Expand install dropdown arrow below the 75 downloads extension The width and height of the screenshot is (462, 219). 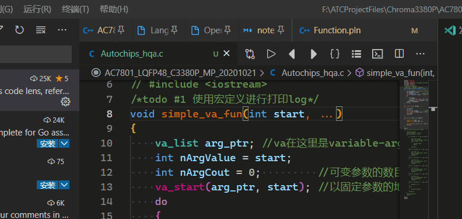[64, 185]
